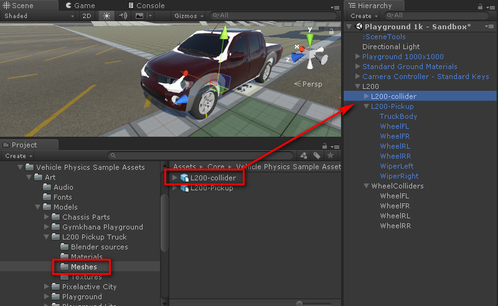Image resolution: width=498 pixels, height=306 pixels.
Task: Toggle 2D view mode
Action: pyautogui.click(x=87, y=16)
